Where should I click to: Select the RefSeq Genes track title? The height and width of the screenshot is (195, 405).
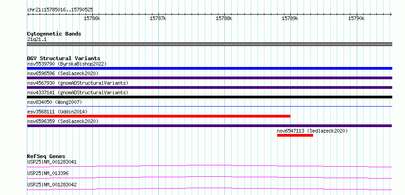click(x=46, y=156)
